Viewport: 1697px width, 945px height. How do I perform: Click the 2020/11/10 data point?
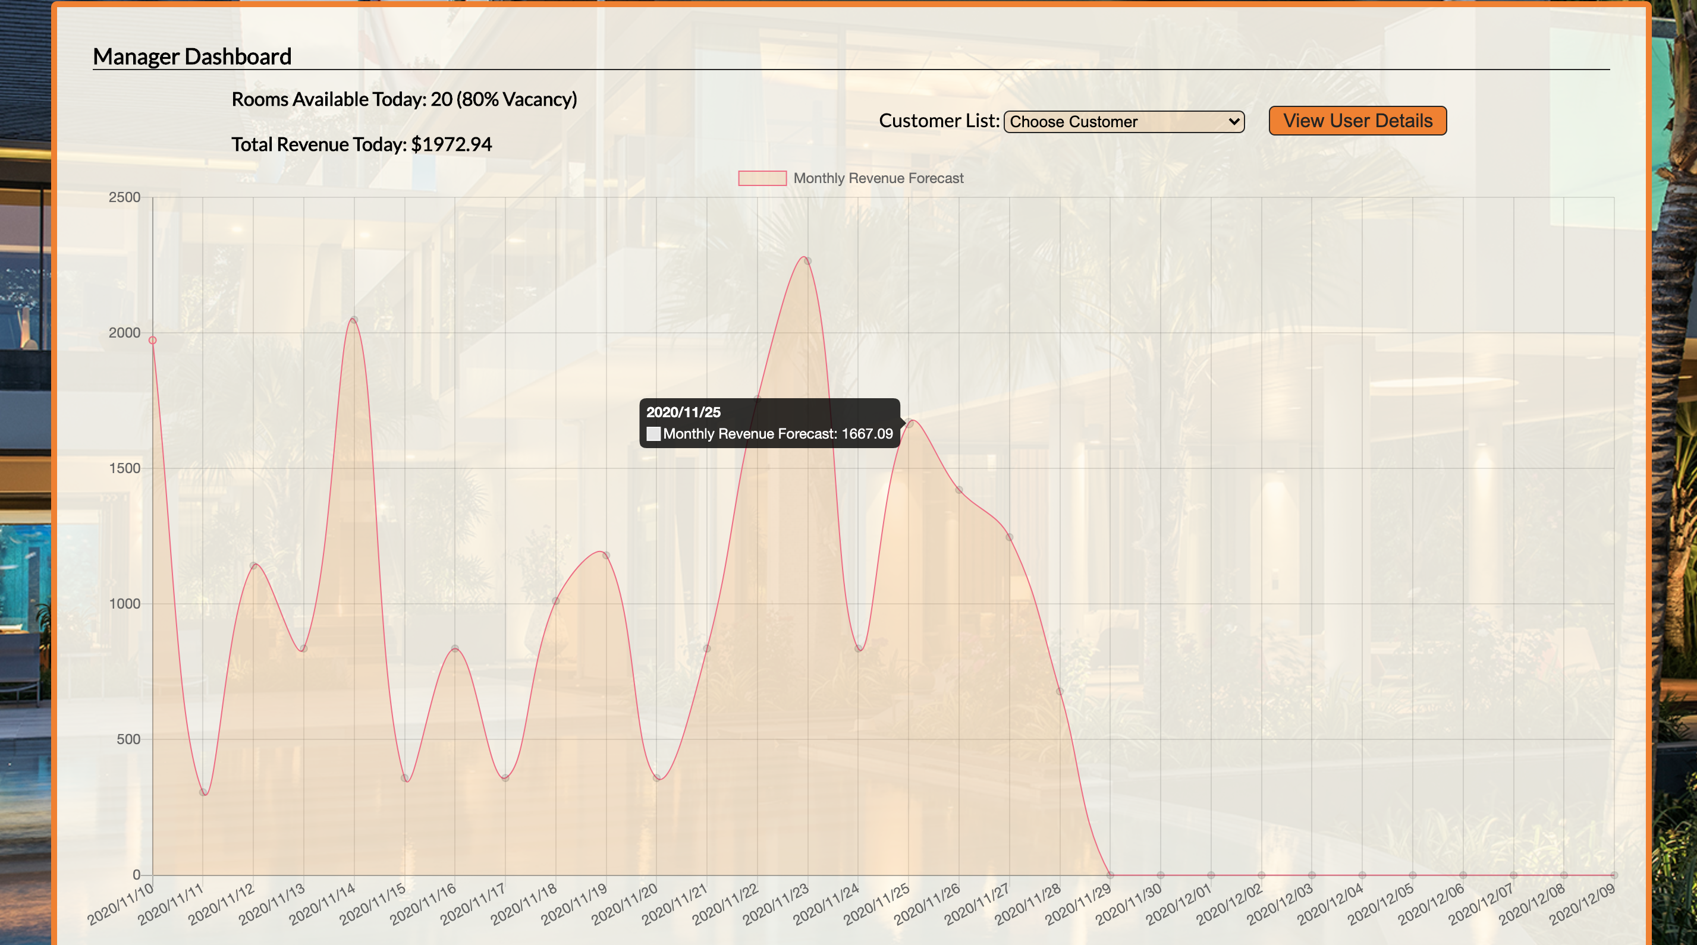[153, 341]
